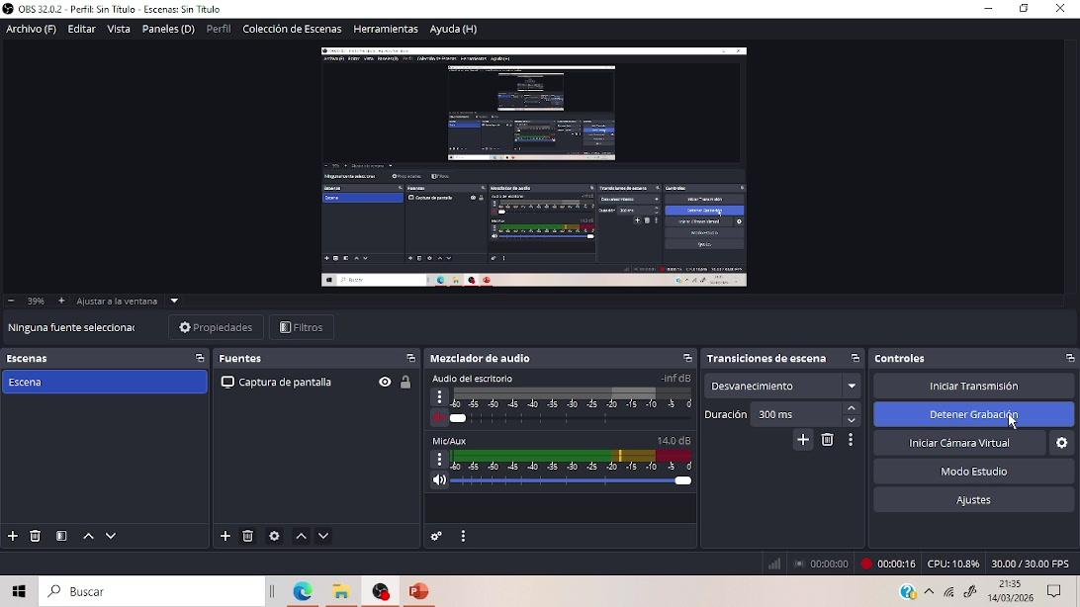Toggle lock on Captura de pantalla source
Viewport: 1080px width, 607px height.
(x=405, y=384)
